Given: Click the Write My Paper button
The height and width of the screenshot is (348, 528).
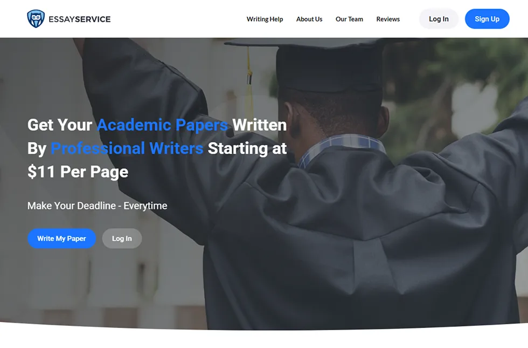Looking at the screenshot, I should click(x=61, y=238).
